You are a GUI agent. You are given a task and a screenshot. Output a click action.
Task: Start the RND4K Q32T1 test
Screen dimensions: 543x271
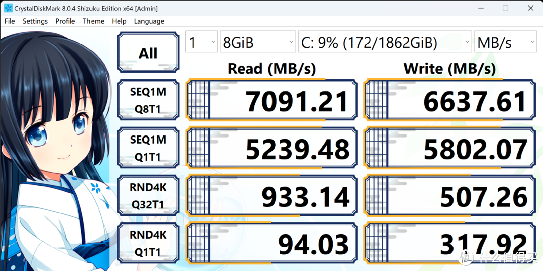pos(148,195)
